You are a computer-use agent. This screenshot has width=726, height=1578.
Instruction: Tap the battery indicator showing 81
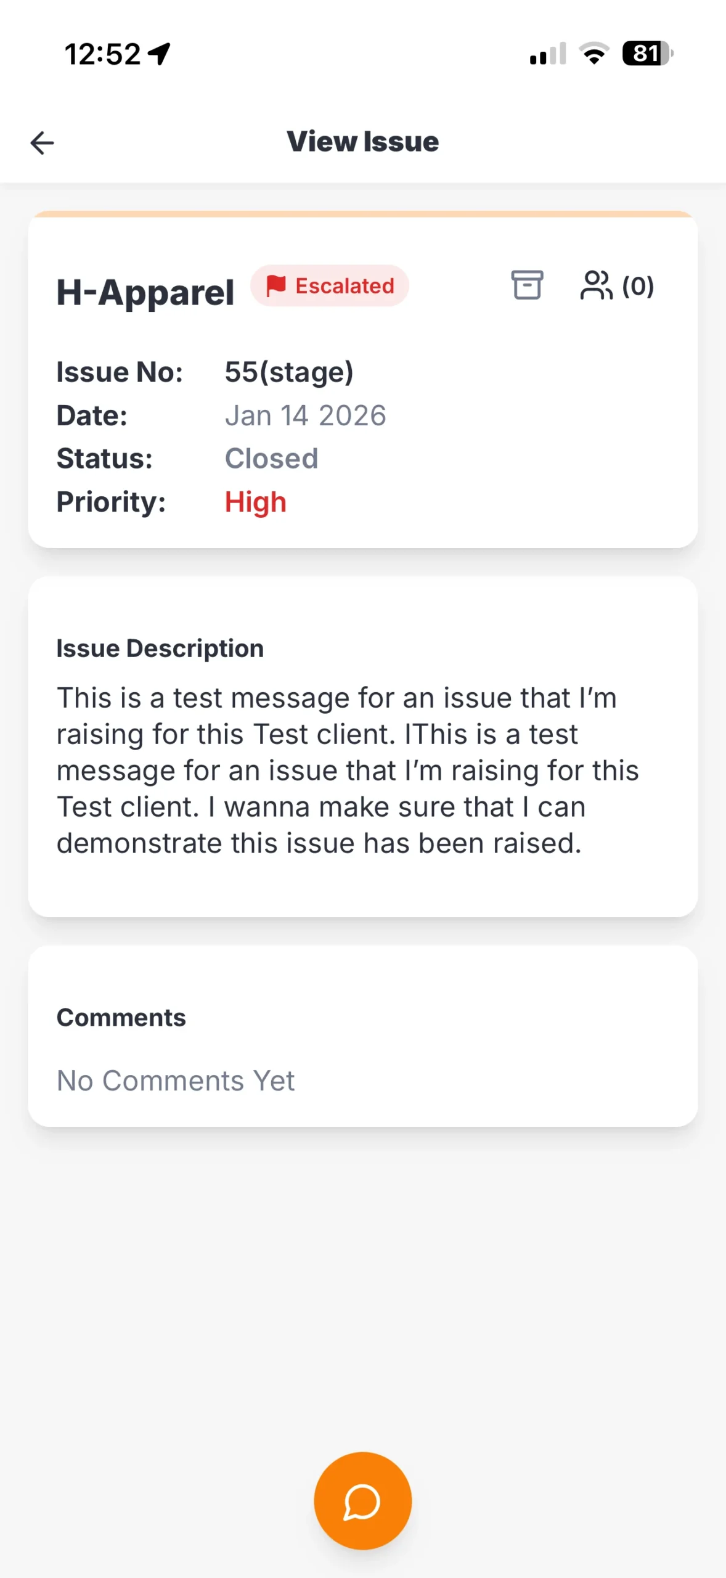(647, 54)
